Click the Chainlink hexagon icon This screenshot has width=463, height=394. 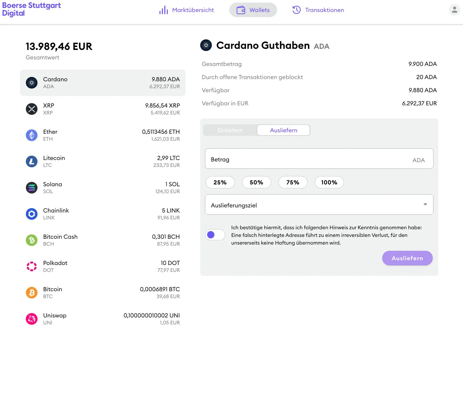[32, 214]
